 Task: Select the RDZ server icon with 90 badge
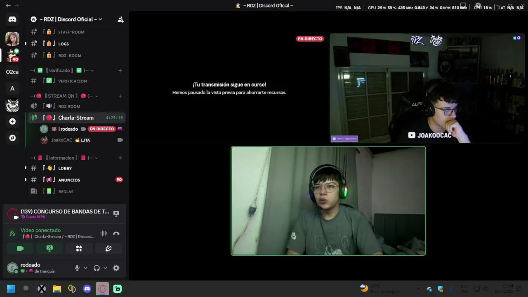pyautogui.click(x=12, y=55)
